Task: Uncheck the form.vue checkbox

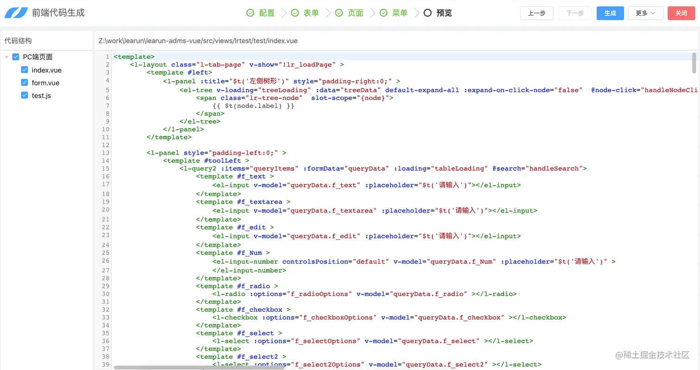Action: (25, 82)
